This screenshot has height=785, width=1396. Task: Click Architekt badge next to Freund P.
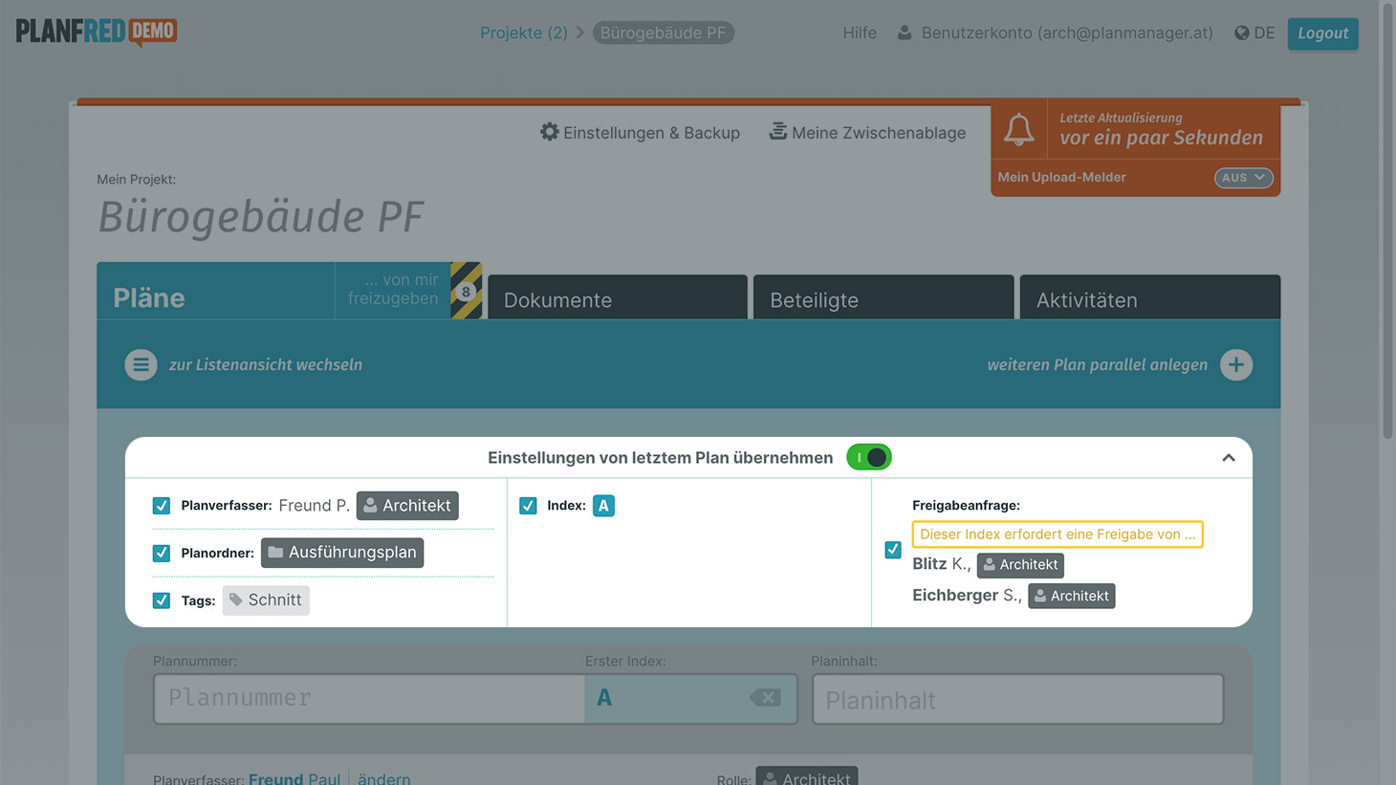point(407,506)
